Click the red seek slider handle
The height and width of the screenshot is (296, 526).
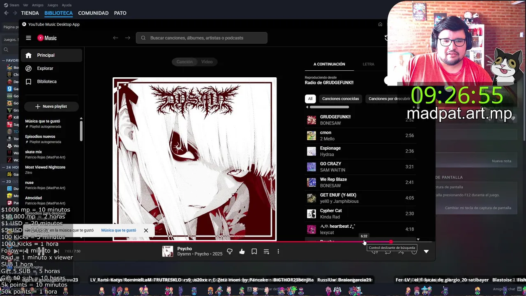point(391,242)
